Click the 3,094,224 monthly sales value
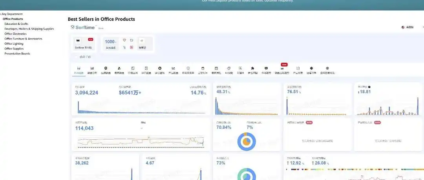424x180 pixels. point(86,93)
